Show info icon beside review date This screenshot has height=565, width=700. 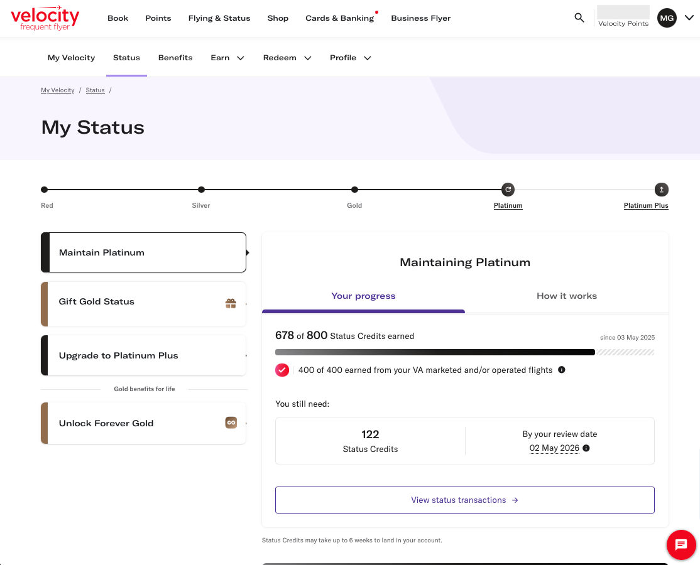(x=586, y=448)
